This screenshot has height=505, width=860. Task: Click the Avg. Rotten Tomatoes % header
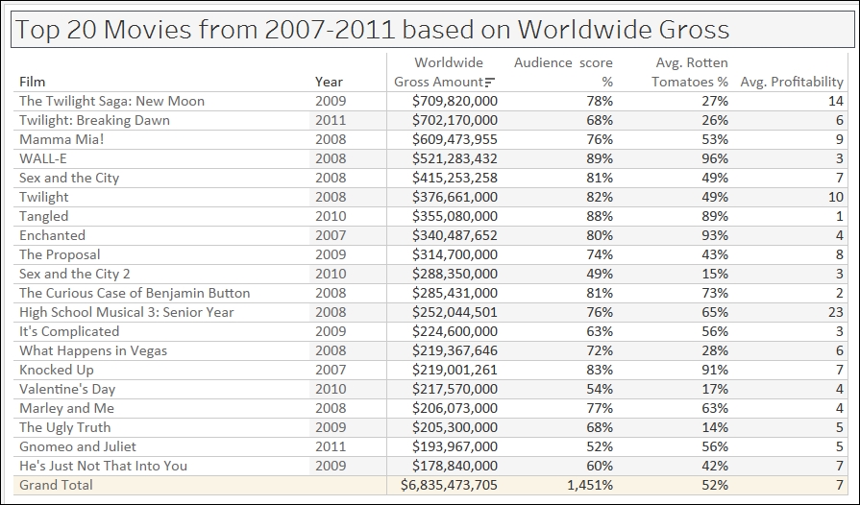[x=689, y=72]
